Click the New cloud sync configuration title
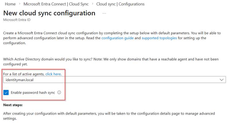The image size is (230, 128). (49, 13)
